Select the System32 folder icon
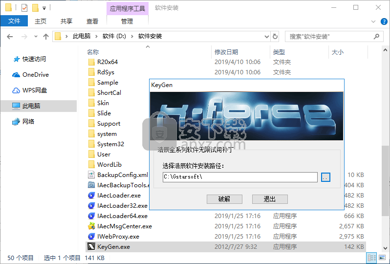The width and height of the screenshot is (390, 264). pos(91,144)
